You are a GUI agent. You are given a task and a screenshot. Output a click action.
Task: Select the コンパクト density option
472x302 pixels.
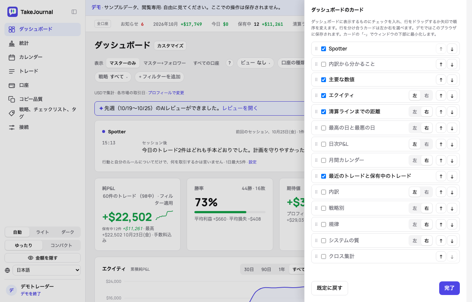[x=61, y=245]
